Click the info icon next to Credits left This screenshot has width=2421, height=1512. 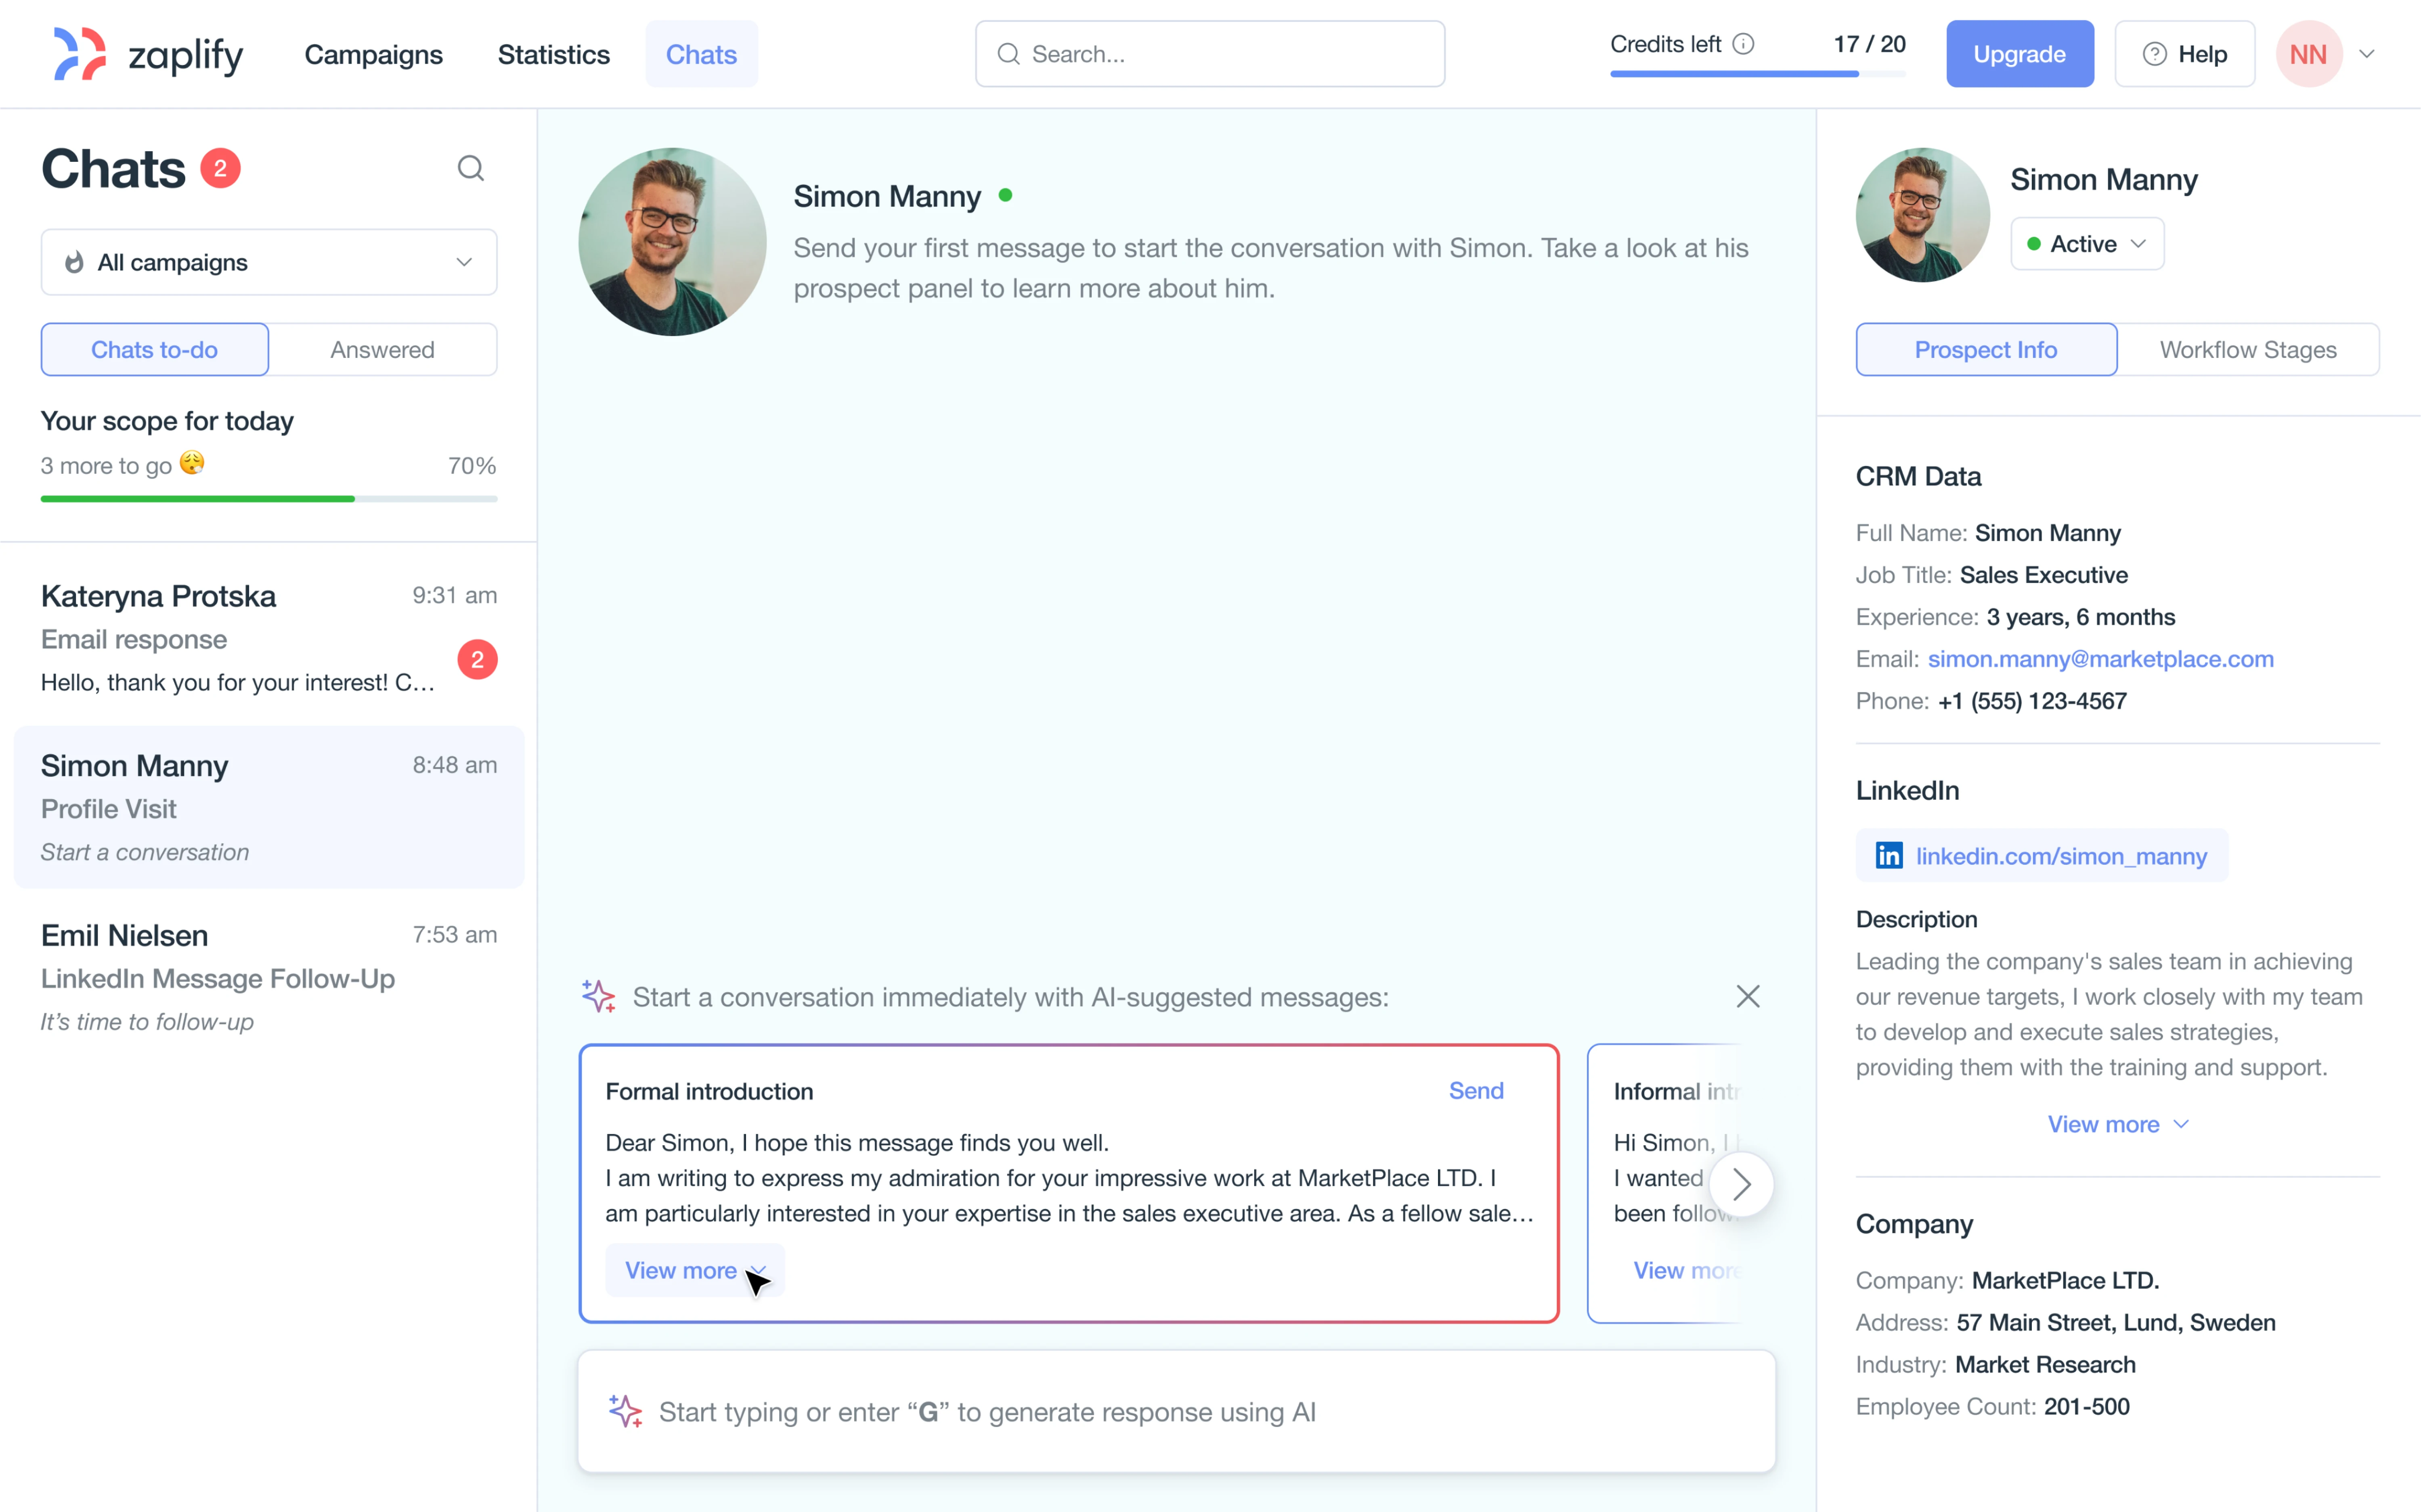pyautogui.click(x=1744, y=43)
